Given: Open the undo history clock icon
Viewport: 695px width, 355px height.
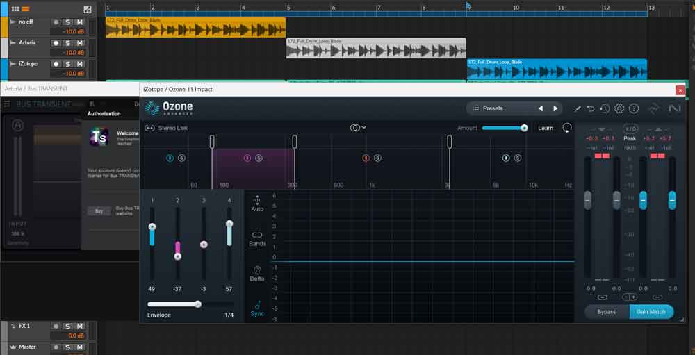Looking at the screenshot, I should pyautogui.click(x=605, y=108).
